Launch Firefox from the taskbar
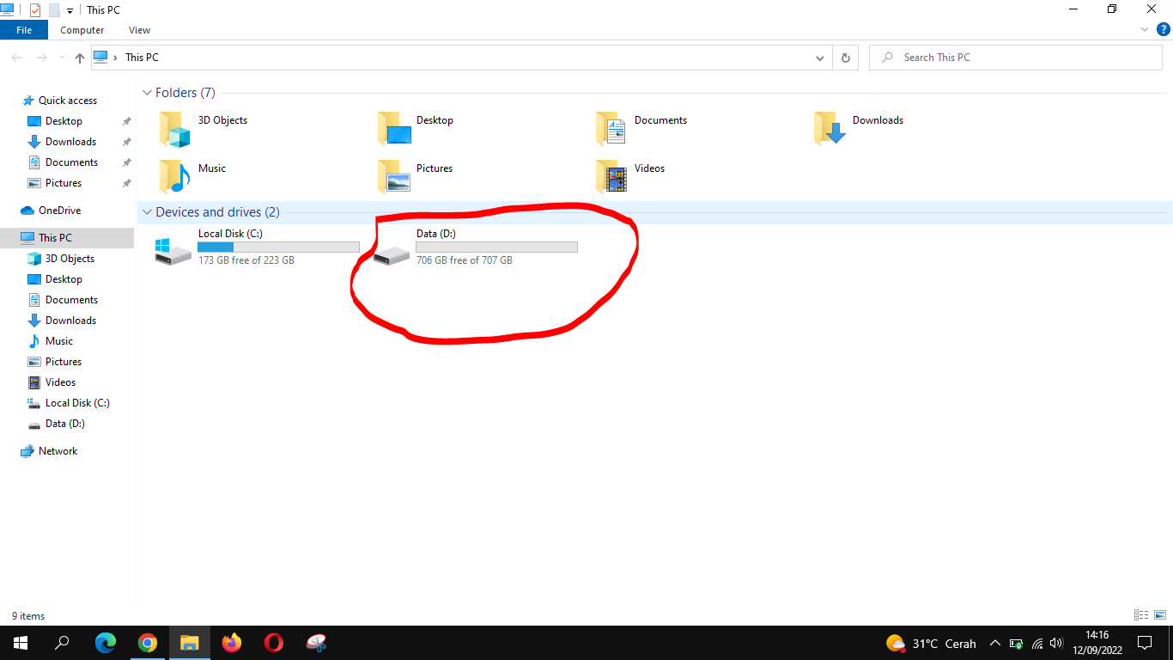 [232, 643]
